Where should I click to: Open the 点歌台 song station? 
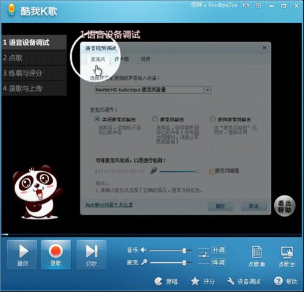tap(286, 257)
